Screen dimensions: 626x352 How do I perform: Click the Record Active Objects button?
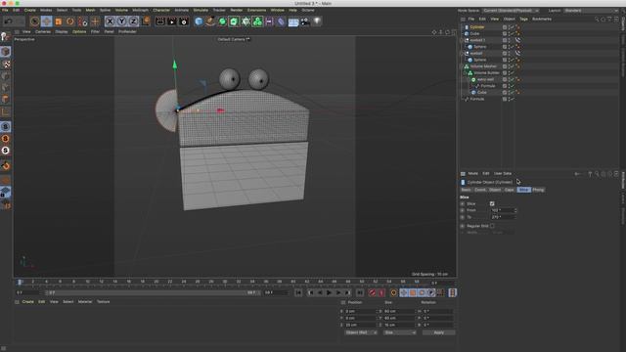[372, 293]
